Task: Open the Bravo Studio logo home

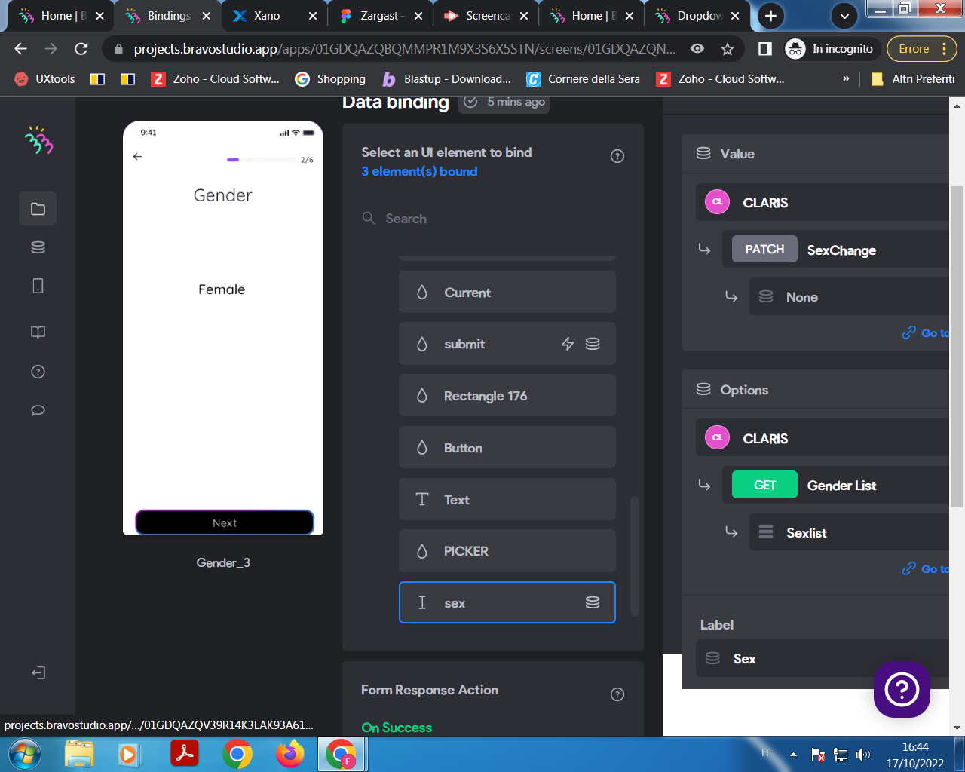Action: point(38,140)
